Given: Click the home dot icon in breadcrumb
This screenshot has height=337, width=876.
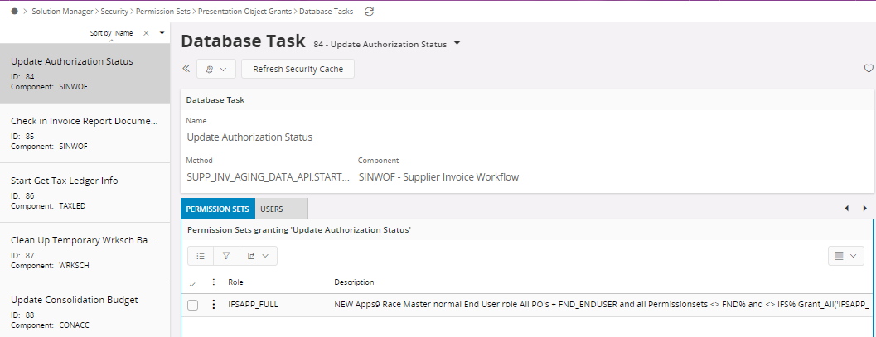Looking at the screenshot, I should coord(15,12).
